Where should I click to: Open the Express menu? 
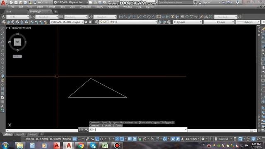pos(150,7)
